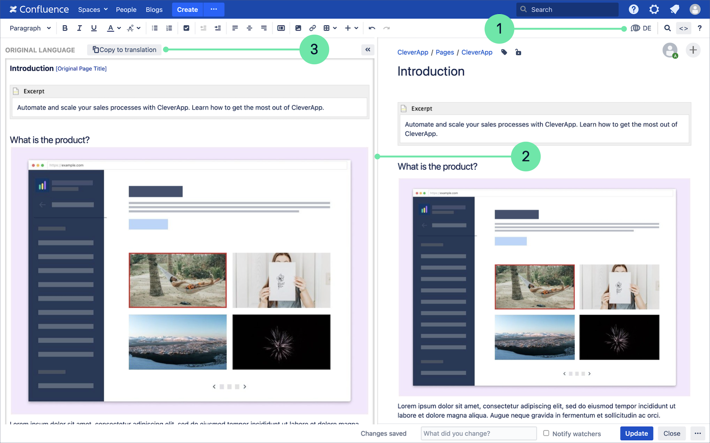
Task: Enable the Notify watchers checkbox
Action: pyautogui.click(x=546, y=433)
